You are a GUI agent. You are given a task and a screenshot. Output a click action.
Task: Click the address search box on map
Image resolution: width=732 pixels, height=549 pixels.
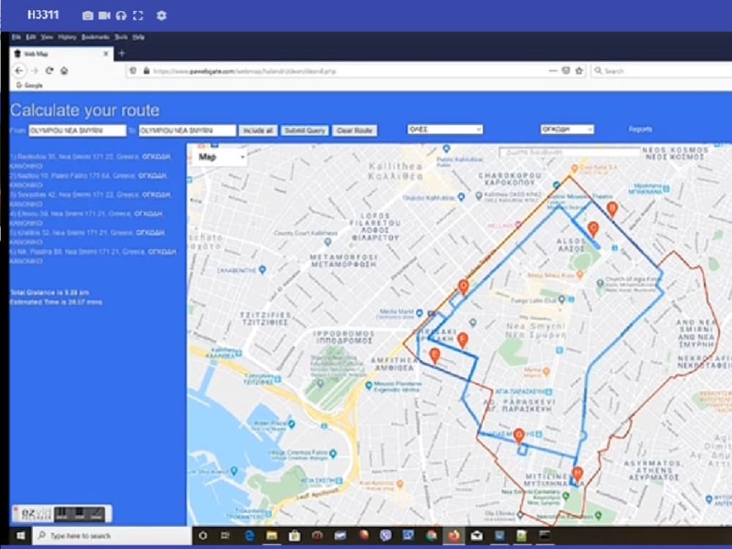point(569,152)
